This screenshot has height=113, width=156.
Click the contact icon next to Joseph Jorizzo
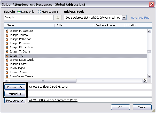coord(7,35)
